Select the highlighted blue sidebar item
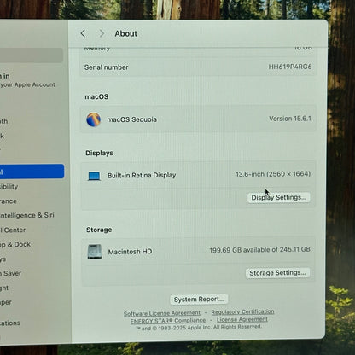The image size is (355, 355). [x=32, y=172]
